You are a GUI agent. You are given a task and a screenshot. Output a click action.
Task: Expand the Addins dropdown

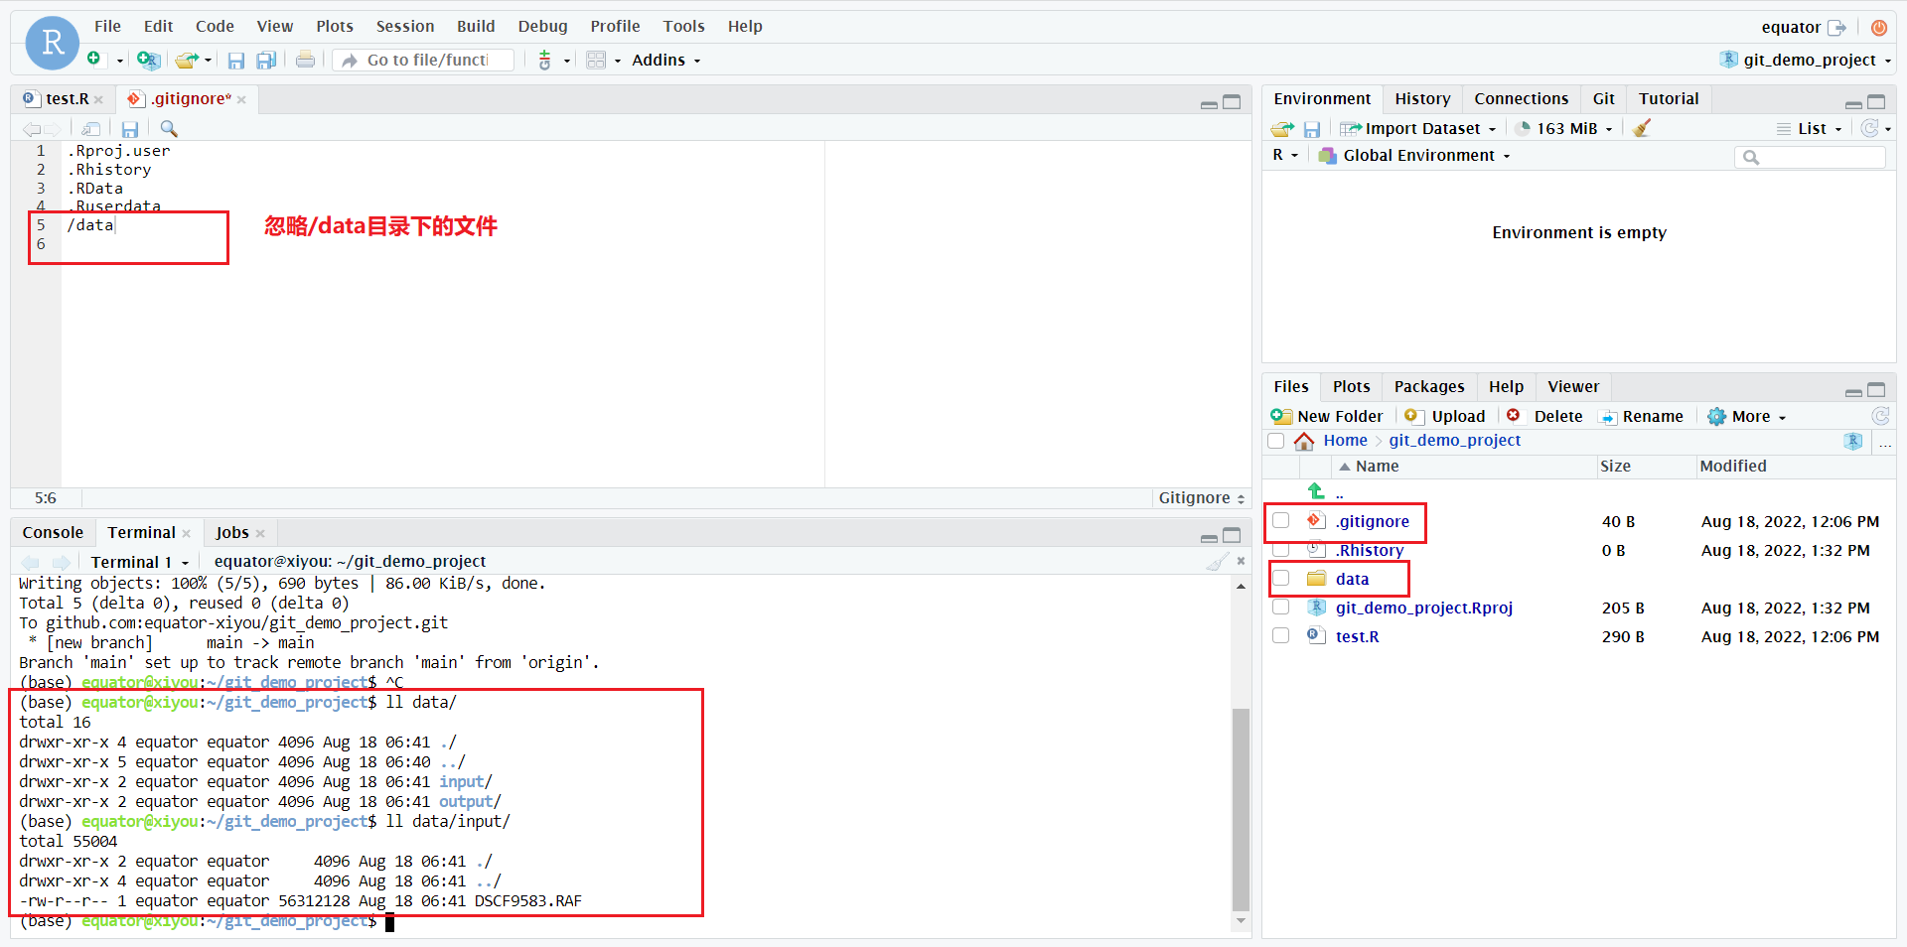tap(665, 61)
